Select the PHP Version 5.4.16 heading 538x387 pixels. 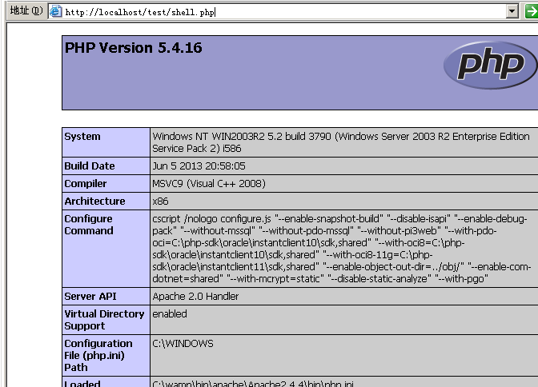pos(133,48)
